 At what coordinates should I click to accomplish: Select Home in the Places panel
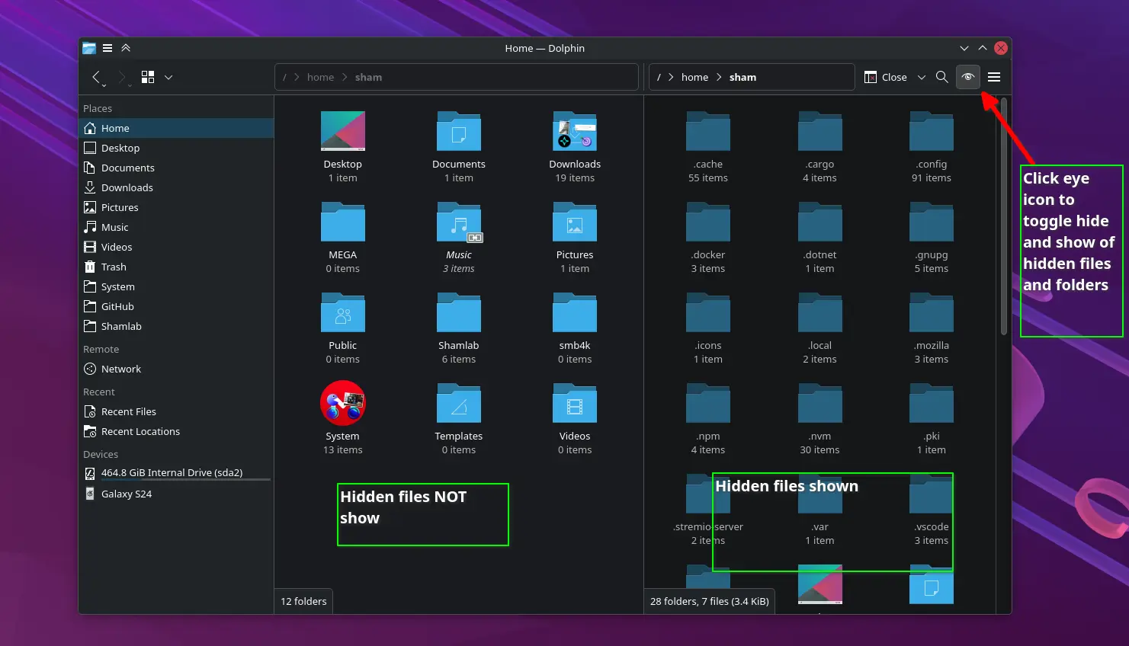[115, 128]
